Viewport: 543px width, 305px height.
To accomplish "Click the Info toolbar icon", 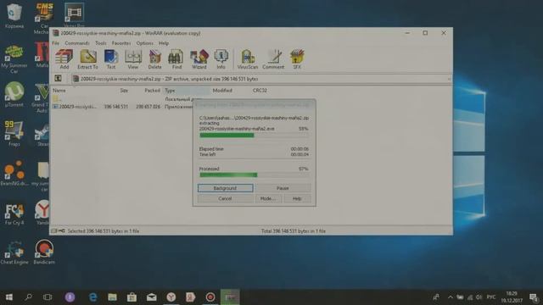I will point(221,59).
